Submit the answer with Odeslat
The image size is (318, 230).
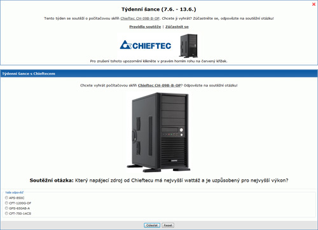pos(152,226)
